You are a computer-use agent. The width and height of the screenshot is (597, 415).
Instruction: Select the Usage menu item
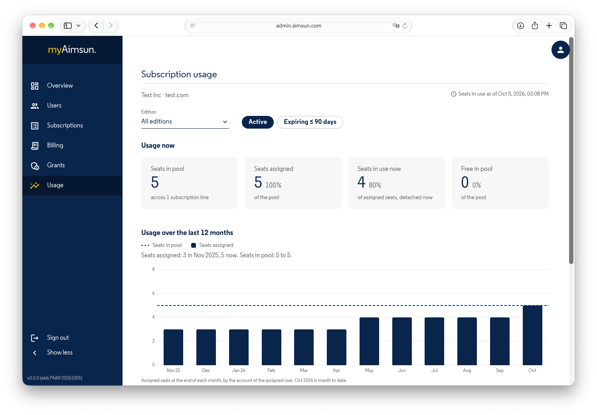click(x=72, y=185)
